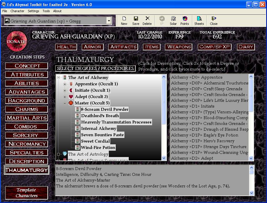267x203 pixels.
Task: Open the Settings menu
Action: [33, 11]
